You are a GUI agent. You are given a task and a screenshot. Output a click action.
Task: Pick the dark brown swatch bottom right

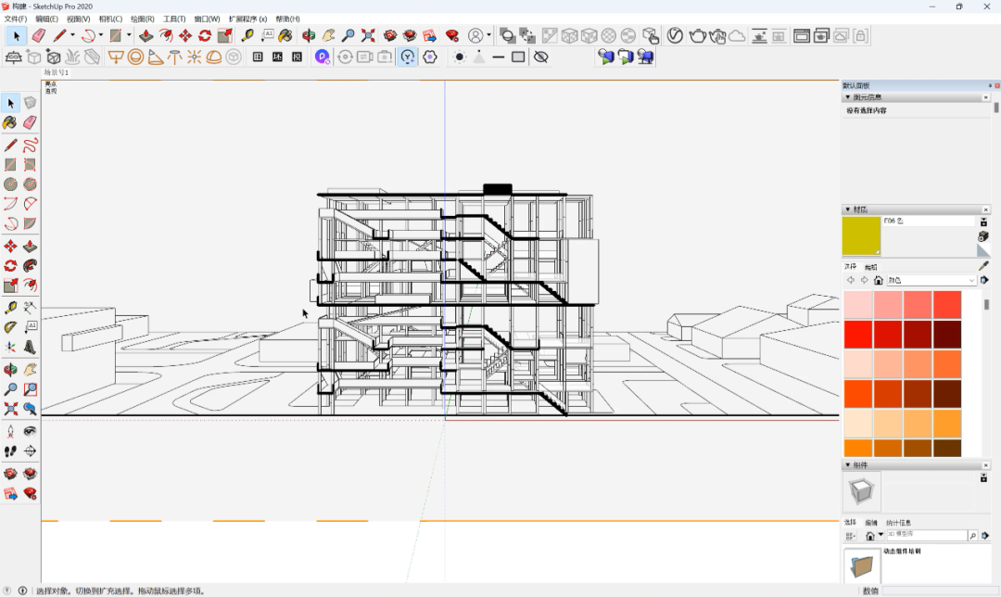point(947,448)
